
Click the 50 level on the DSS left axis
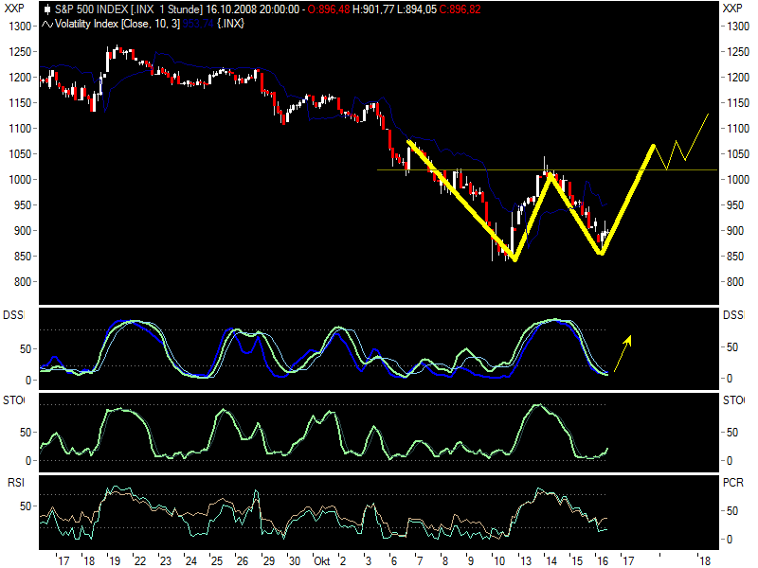[26, 349]
